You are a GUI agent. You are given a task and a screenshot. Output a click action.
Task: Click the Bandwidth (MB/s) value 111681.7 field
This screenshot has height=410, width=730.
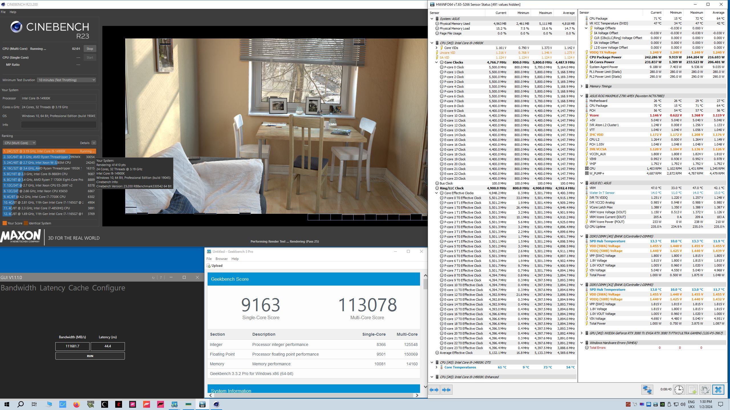(x=72, y=346)
